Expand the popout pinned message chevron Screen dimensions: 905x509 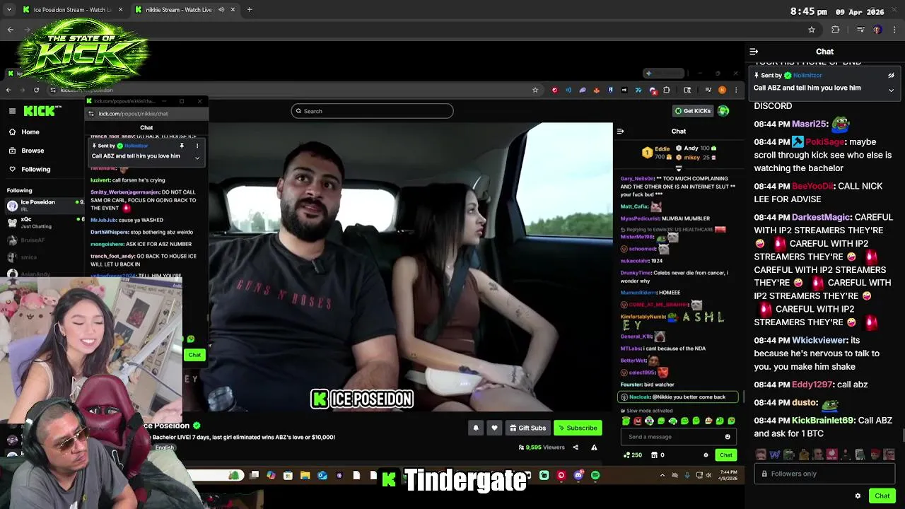point(197,158)
